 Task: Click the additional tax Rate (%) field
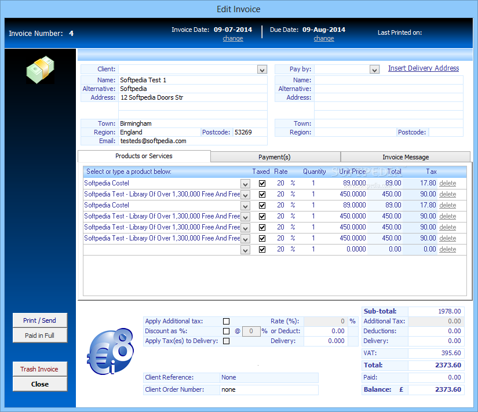tap(326, 321)
